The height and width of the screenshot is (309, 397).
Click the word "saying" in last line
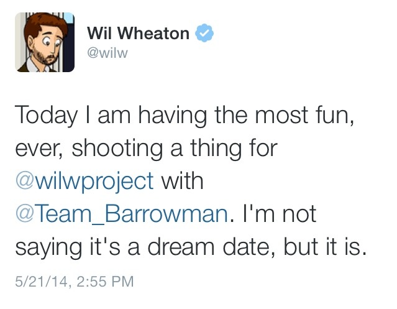coord(49,248)
